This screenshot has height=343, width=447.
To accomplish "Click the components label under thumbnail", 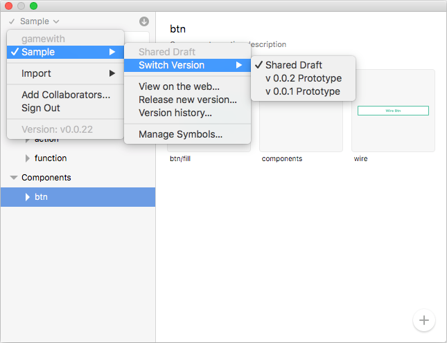I will pyautogui.click(x=282, y=158).
